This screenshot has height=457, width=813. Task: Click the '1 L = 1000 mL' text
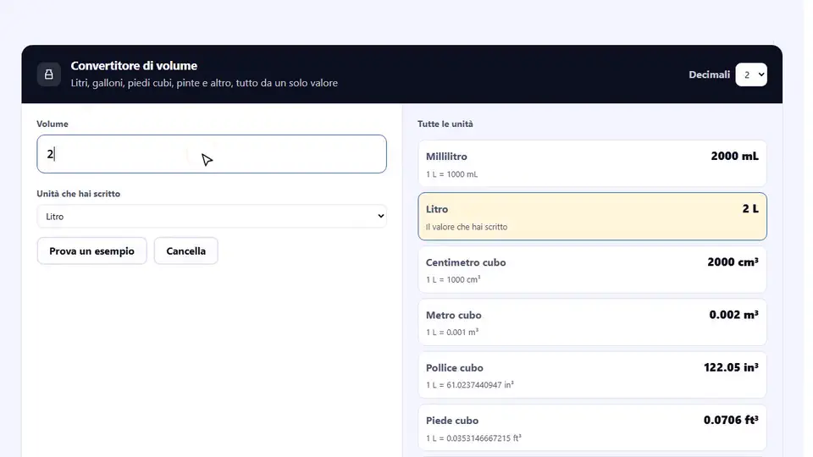tap(451, 174)
